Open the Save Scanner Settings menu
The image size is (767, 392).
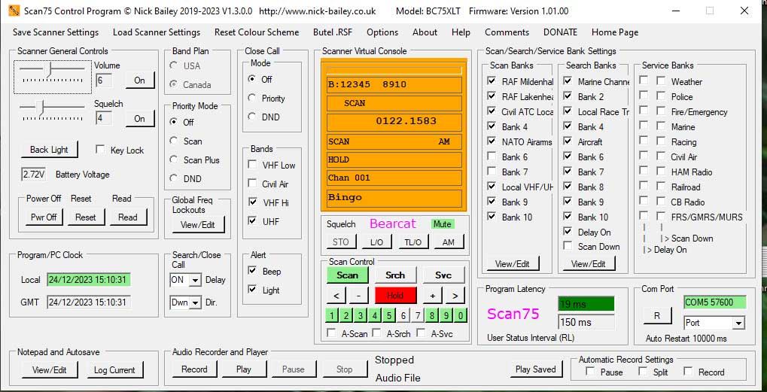pyautogui.click(x=55, y=32)
